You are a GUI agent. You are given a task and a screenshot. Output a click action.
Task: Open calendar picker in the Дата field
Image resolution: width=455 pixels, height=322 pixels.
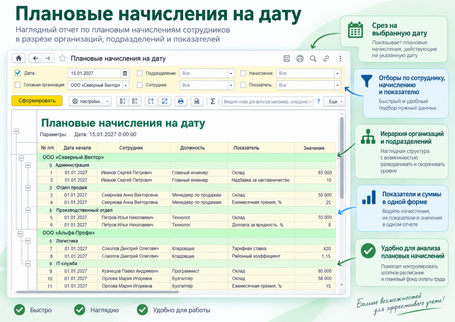click(125, 73)
